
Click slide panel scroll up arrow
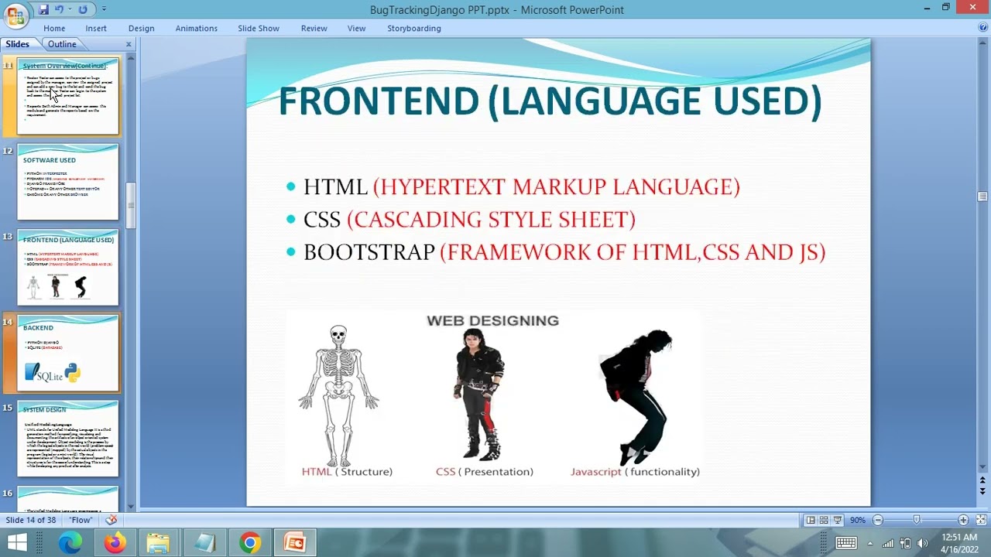point(131,57)
